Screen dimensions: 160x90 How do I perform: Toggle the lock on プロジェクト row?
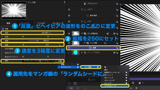pyautogui.click(x=117, y=4)
